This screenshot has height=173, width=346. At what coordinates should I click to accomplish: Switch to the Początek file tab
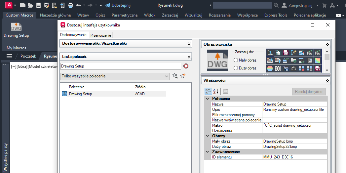pyautogui.click(x=28, y=56)
